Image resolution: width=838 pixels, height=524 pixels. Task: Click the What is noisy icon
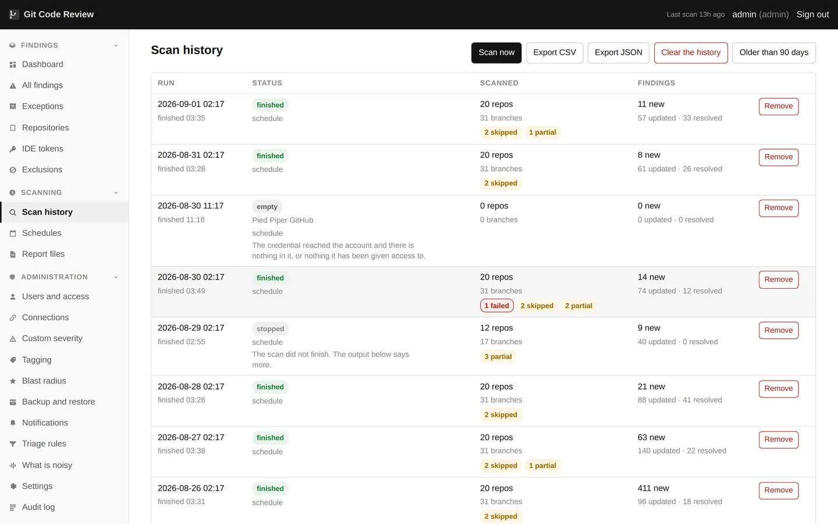point(13,466)
